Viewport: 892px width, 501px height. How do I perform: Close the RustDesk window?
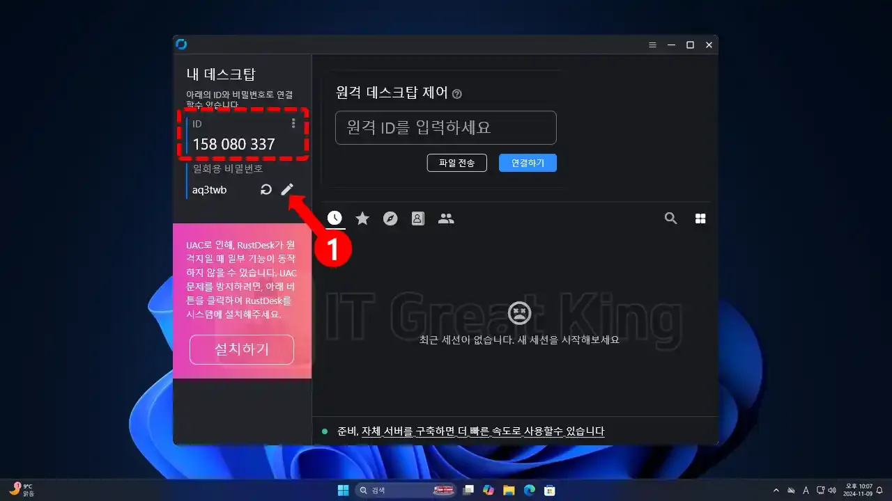[709, 45]
